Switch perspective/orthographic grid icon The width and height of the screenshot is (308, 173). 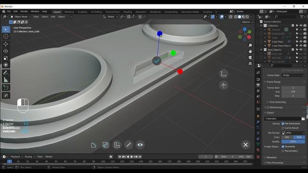pos(250,63)
